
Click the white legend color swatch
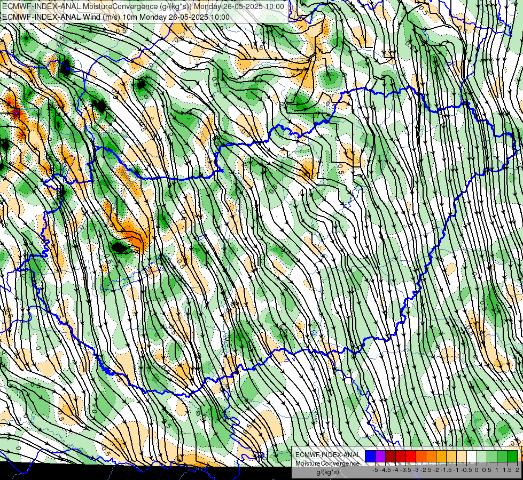(472, 456)
